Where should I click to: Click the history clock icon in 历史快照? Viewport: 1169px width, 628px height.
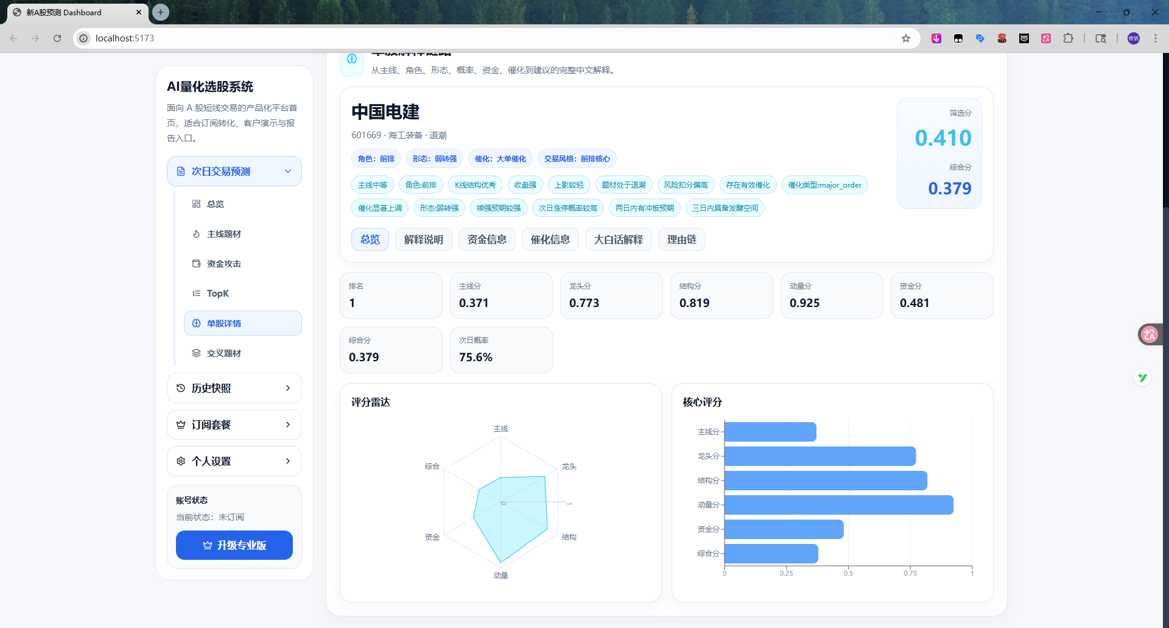181,388
